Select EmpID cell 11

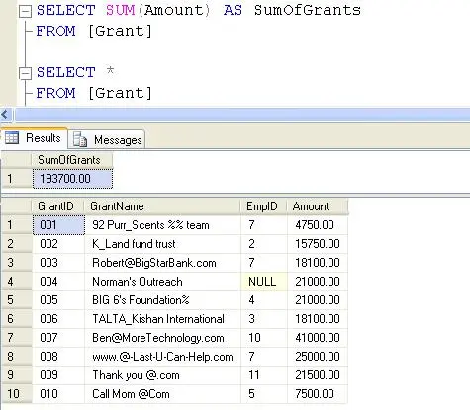tap(264, 375)
